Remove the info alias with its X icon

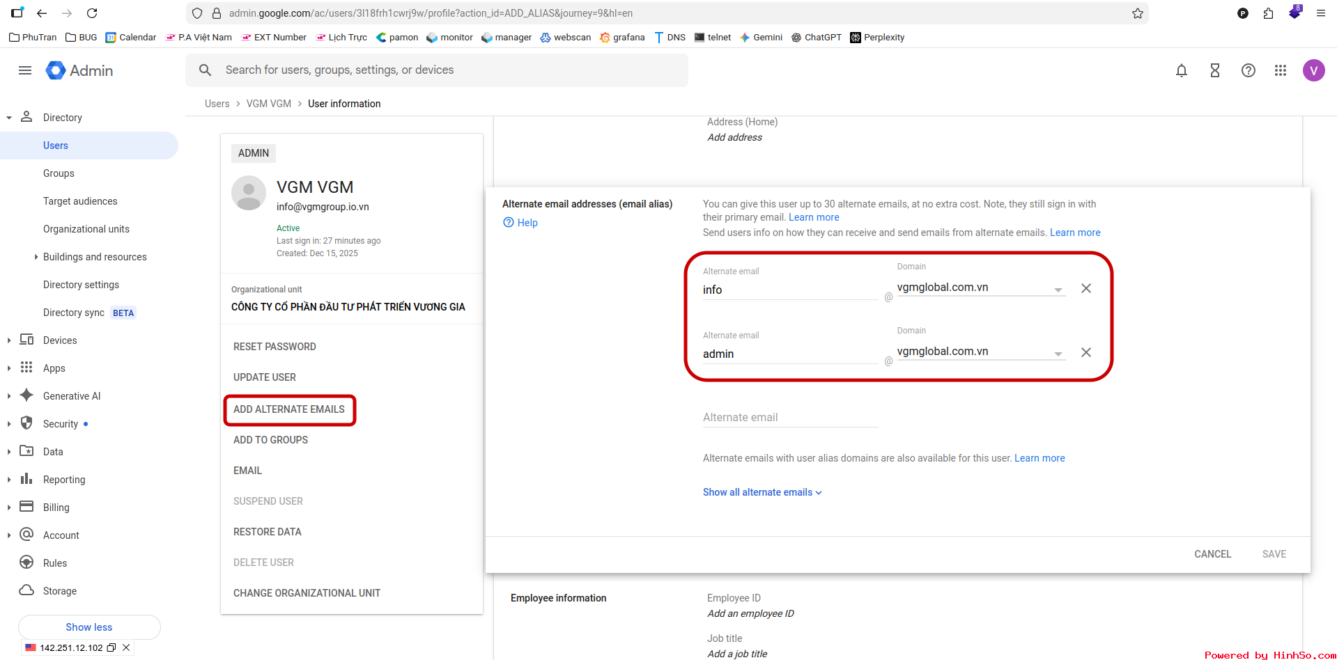pos(1085,288)
